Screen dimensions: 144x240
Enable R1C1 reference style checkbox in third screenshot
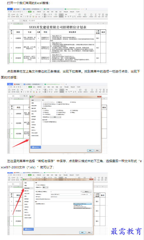pyautogui.click(x=36, y=185)
